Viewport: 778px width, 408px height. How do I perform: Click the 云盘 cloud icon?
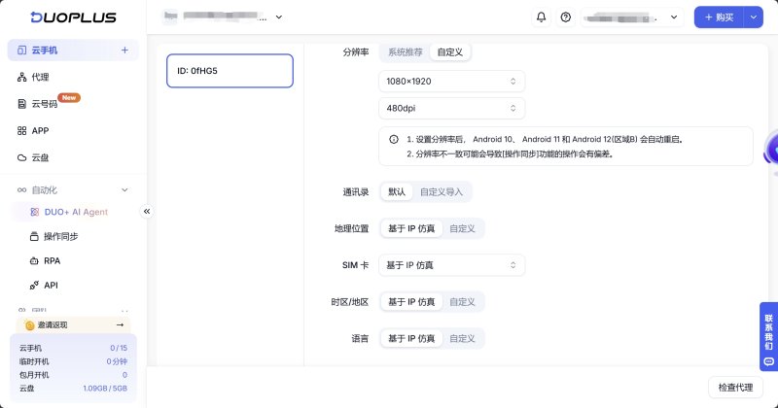pos(21,157)
